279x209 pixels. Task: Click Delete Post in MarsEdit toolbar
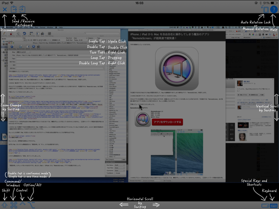(x=11, y=34)
